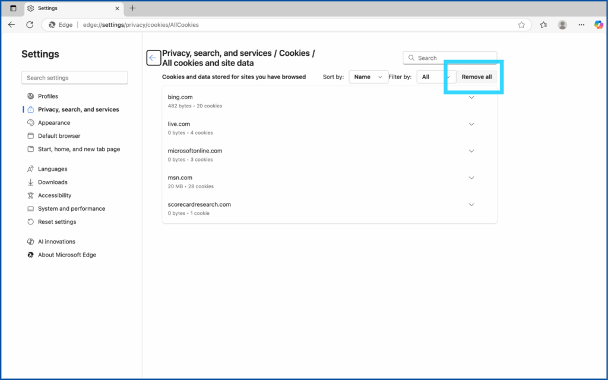Click the Search settings input field
Viewport: 608px width, 380px height.
[x=74, y=78]
